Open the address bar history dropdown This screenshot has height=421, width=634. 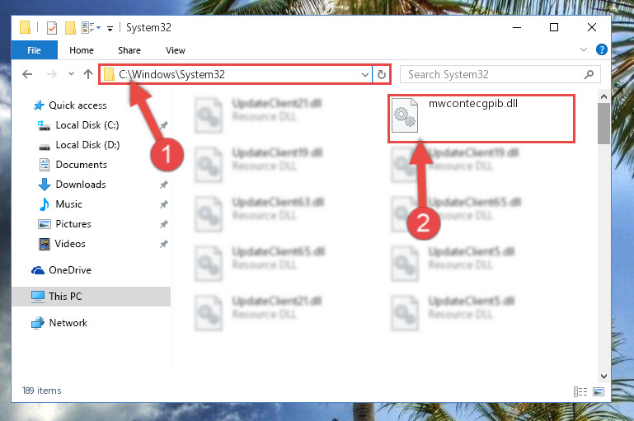point(364,75)
